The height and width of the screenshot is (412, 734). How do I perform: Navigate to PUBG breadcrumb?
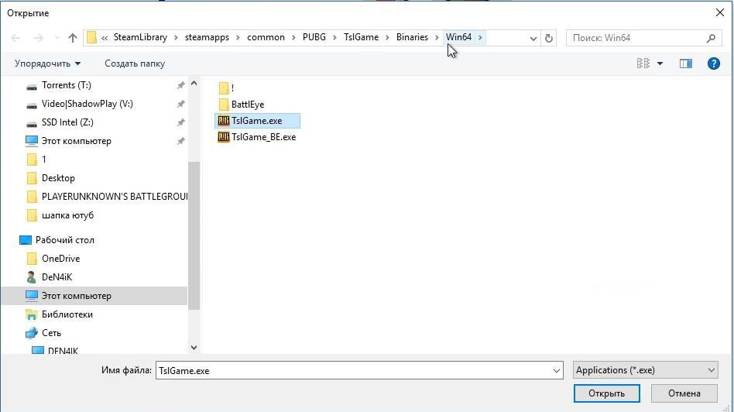coord(314,37)
